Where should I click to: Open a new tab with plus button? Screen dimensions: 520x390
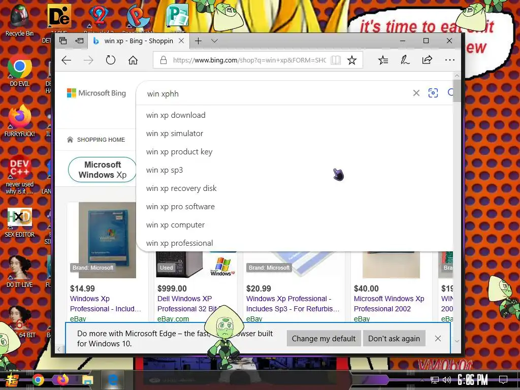(199, 41)
